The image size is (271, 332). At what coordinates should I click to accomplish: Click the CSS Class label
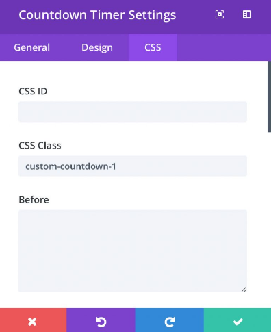[40, 146]
